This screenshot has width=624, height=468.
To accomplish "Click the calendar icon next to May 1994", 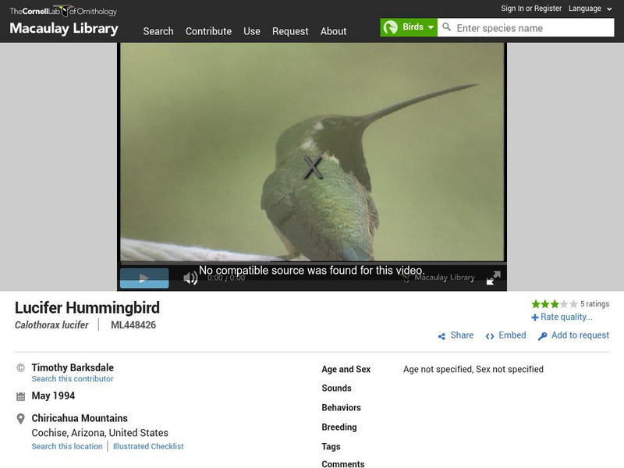I will point(21,394).
